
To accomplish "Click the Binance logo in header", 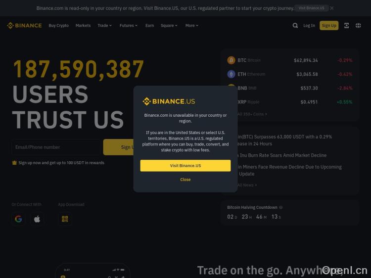I will pyautogui.click(x=24, y=25).
